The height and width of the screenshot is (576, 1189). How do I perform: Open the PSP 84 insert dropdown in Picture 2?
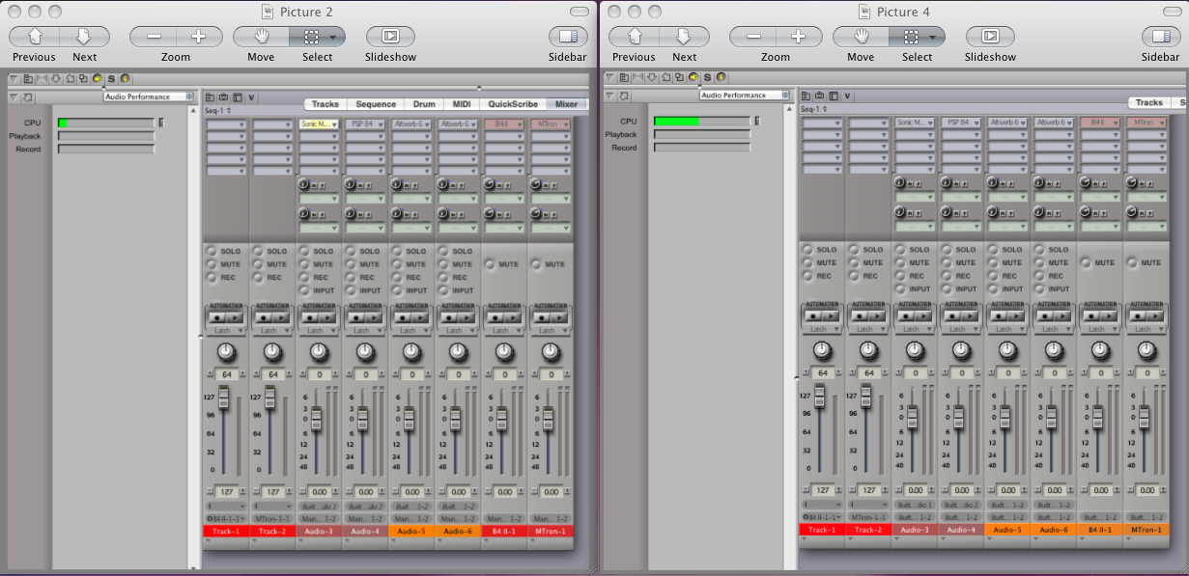coord(366,124)
